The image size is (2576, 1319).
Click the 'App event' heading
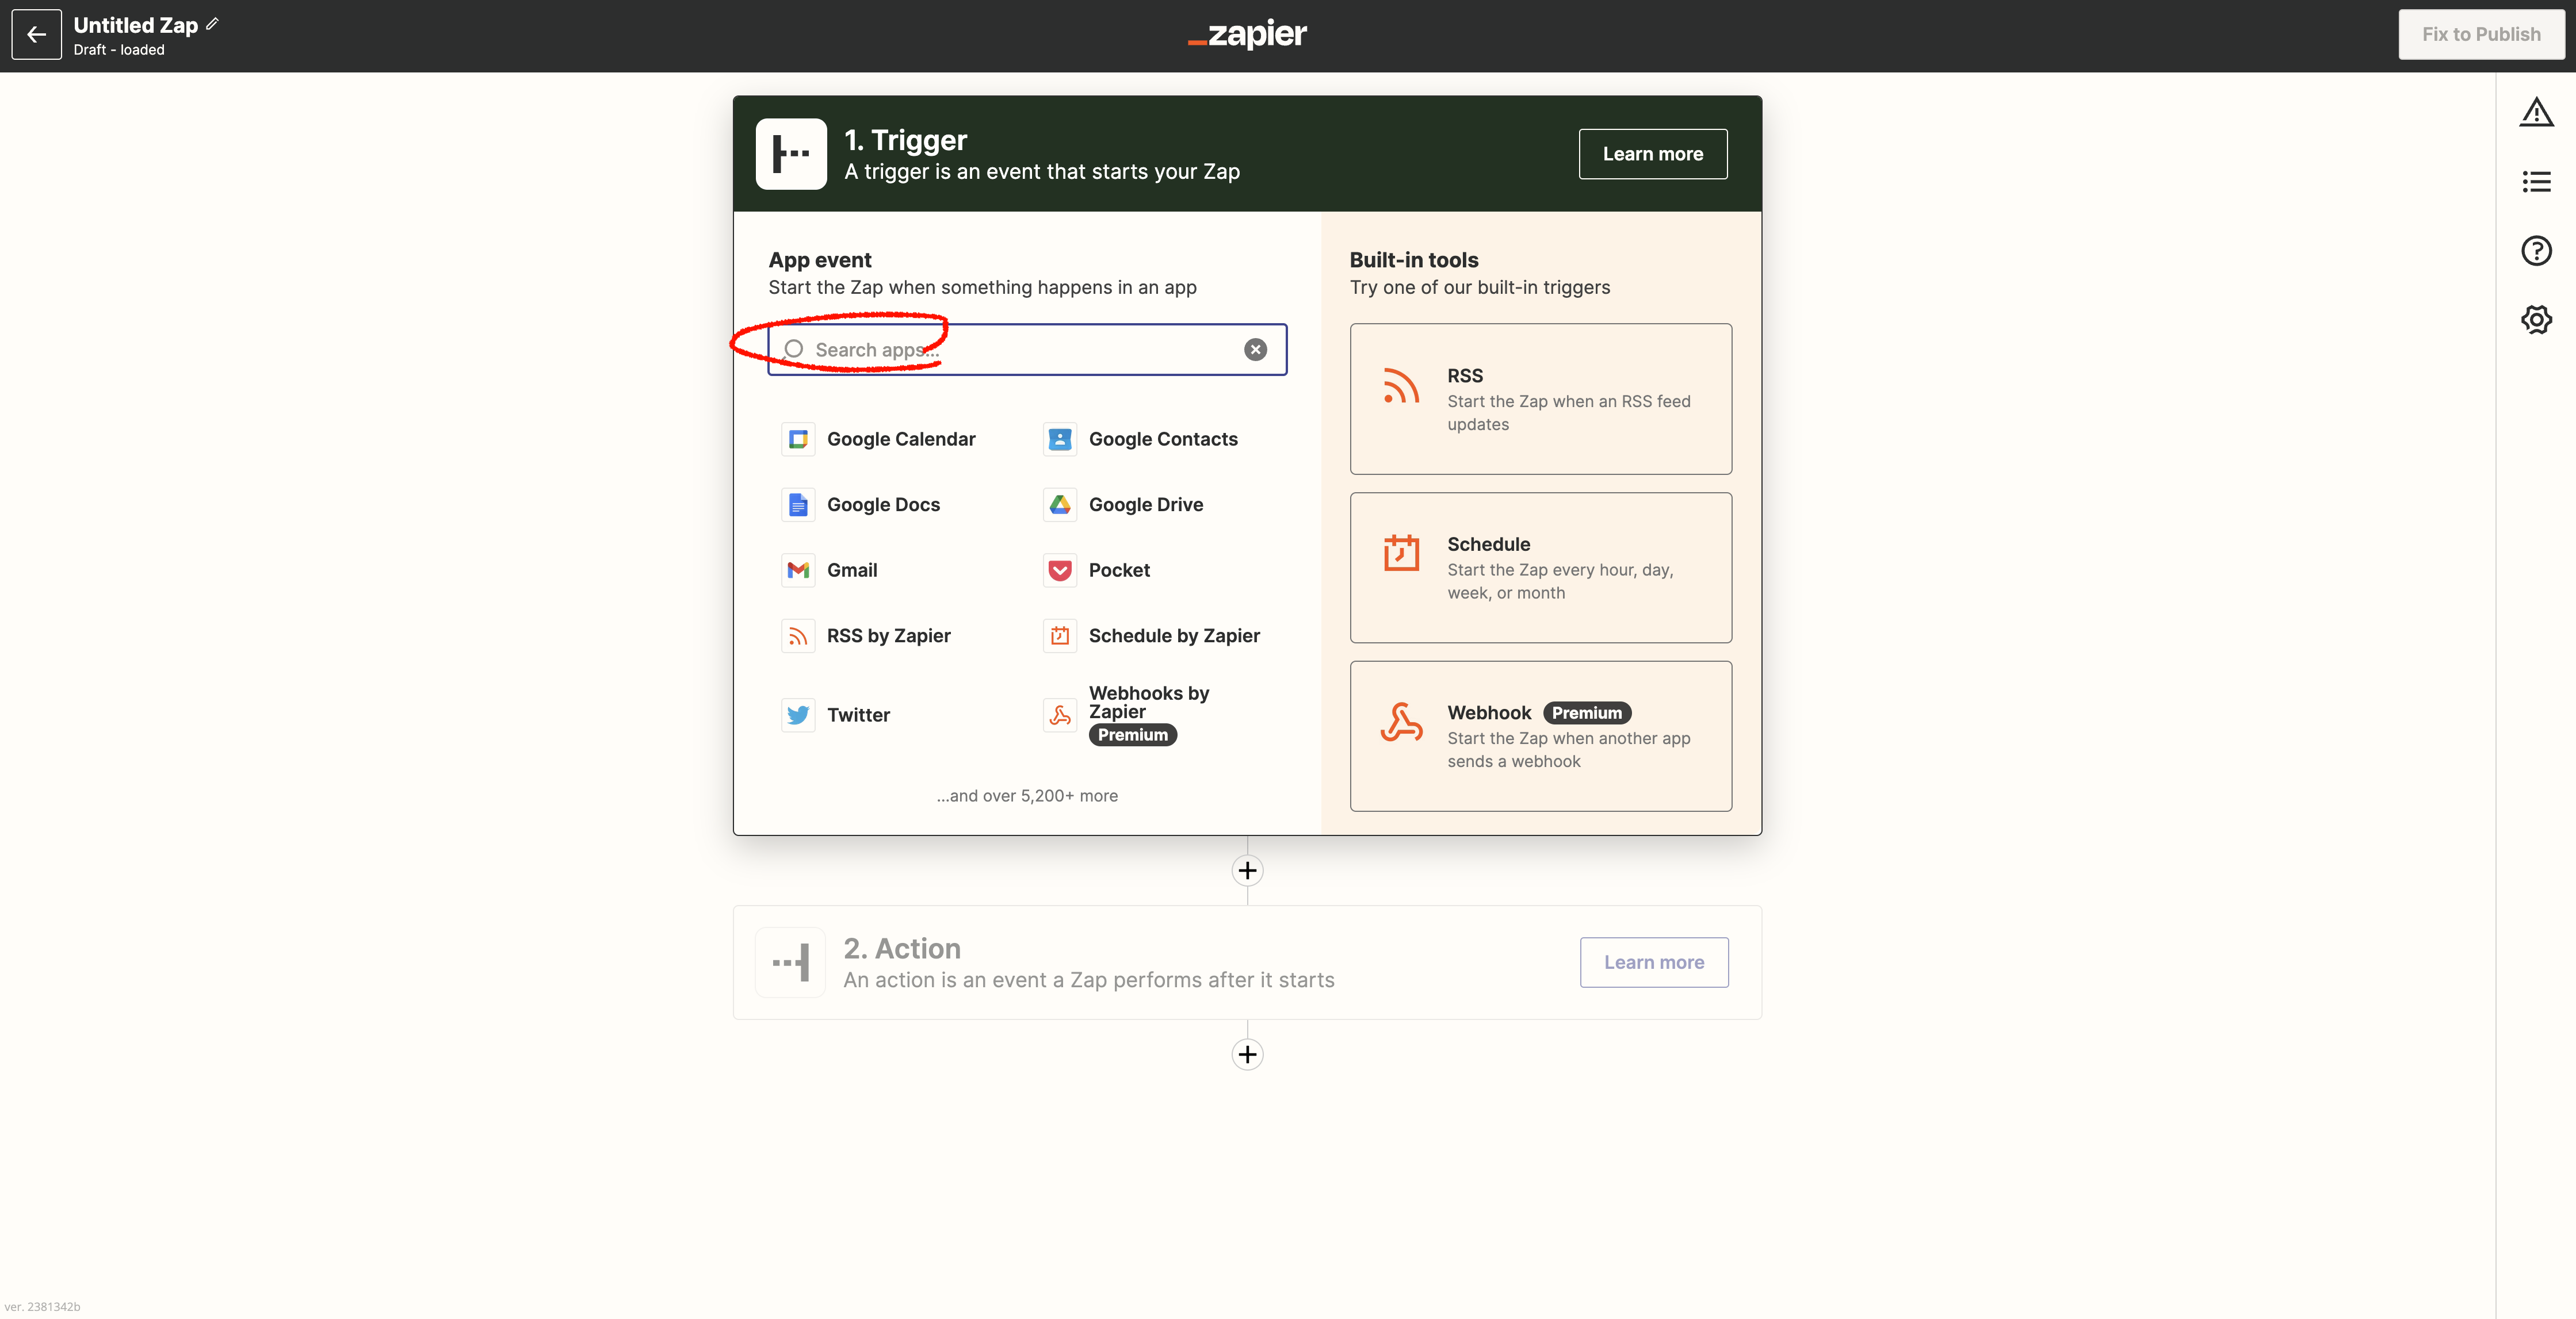[820, 260]
